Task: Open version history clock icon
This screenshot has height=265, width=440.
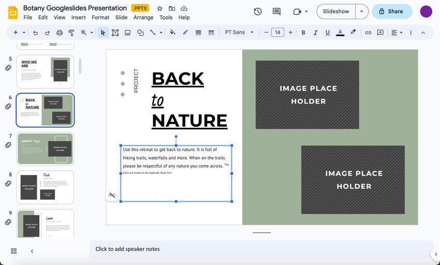Action: [258, 11]
